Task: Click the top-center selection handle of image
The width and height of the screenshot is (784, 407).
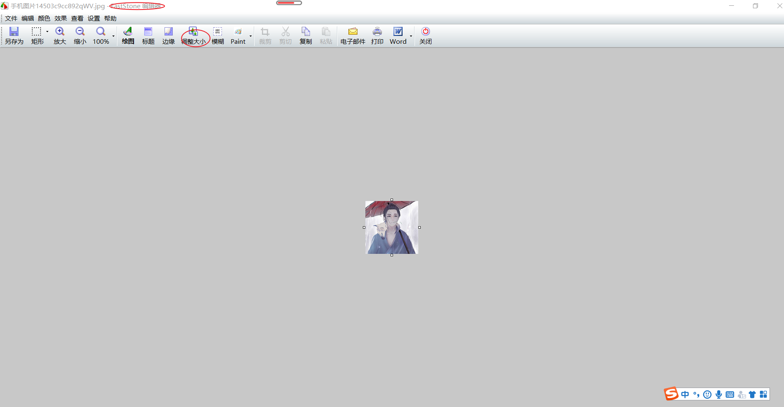Action: point(392,200)
